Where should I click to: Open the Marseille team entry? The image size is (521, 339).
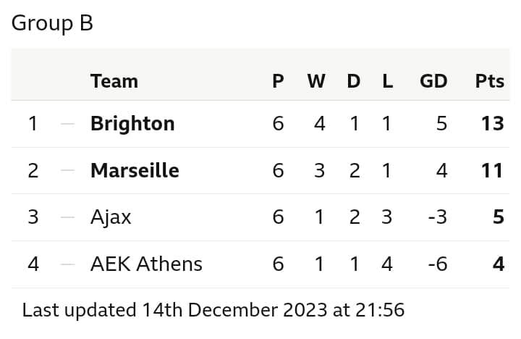point(135,171)
